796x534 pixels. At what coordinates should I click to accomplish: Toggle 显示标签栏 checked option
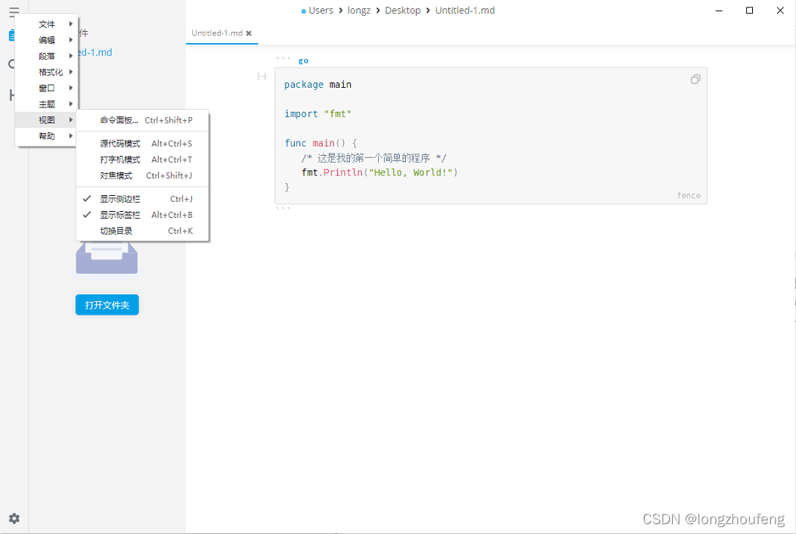[143, 215]
